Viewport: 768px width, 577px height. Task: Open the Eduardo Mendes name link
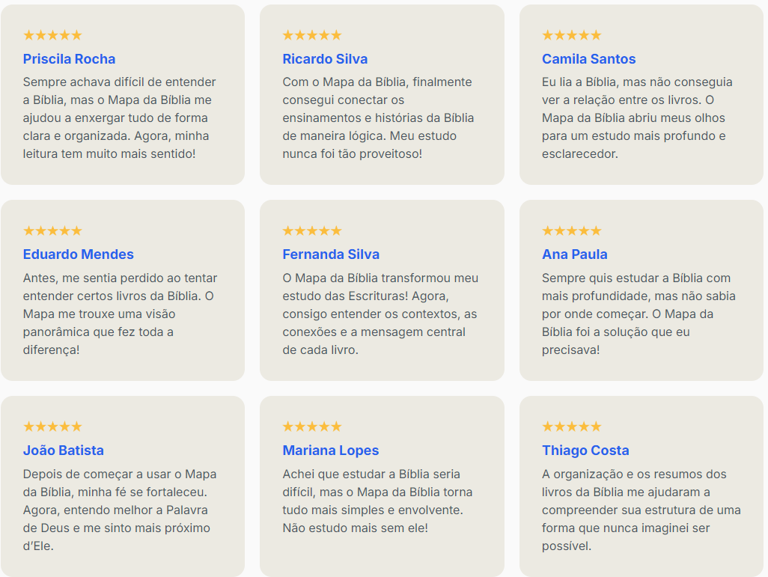pyautogui.click(x=78, y=254)
